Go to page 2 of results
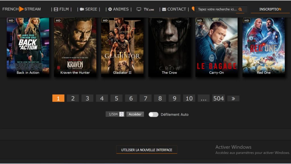Image resolution: width=291 pixels, height=164 pixels. click(x=73, y=98)
